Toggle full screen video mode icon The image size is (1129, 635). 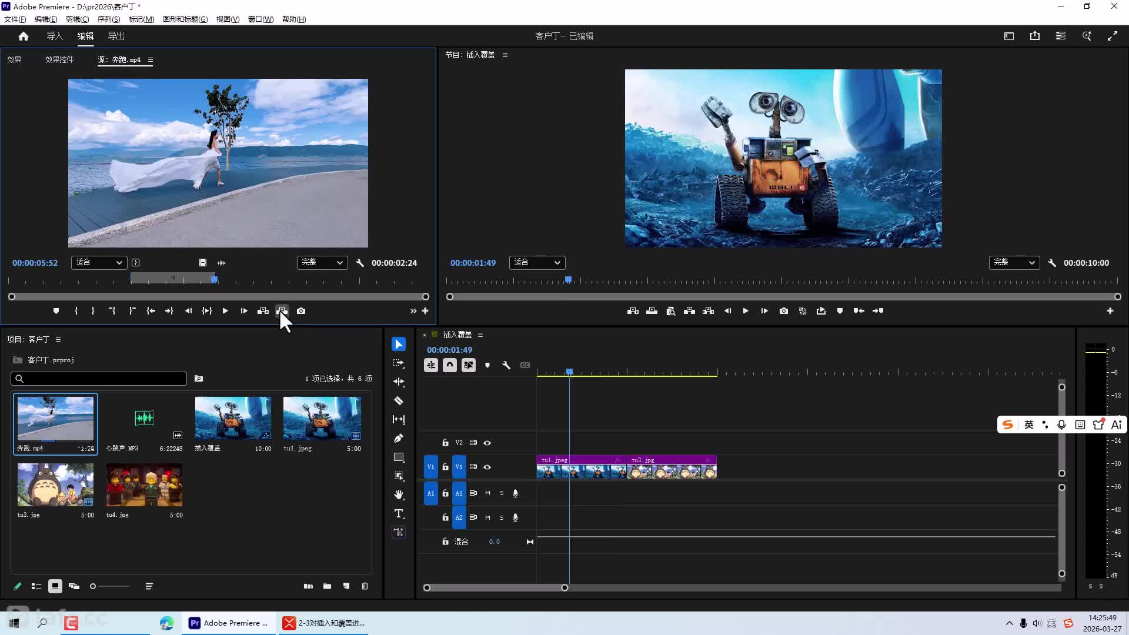point(1113,36)
